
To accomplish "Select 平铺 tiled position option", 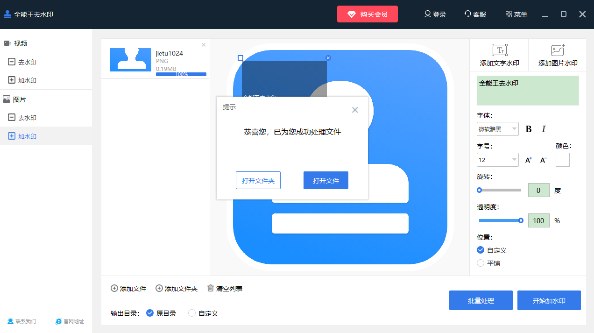I will [488, 263].
